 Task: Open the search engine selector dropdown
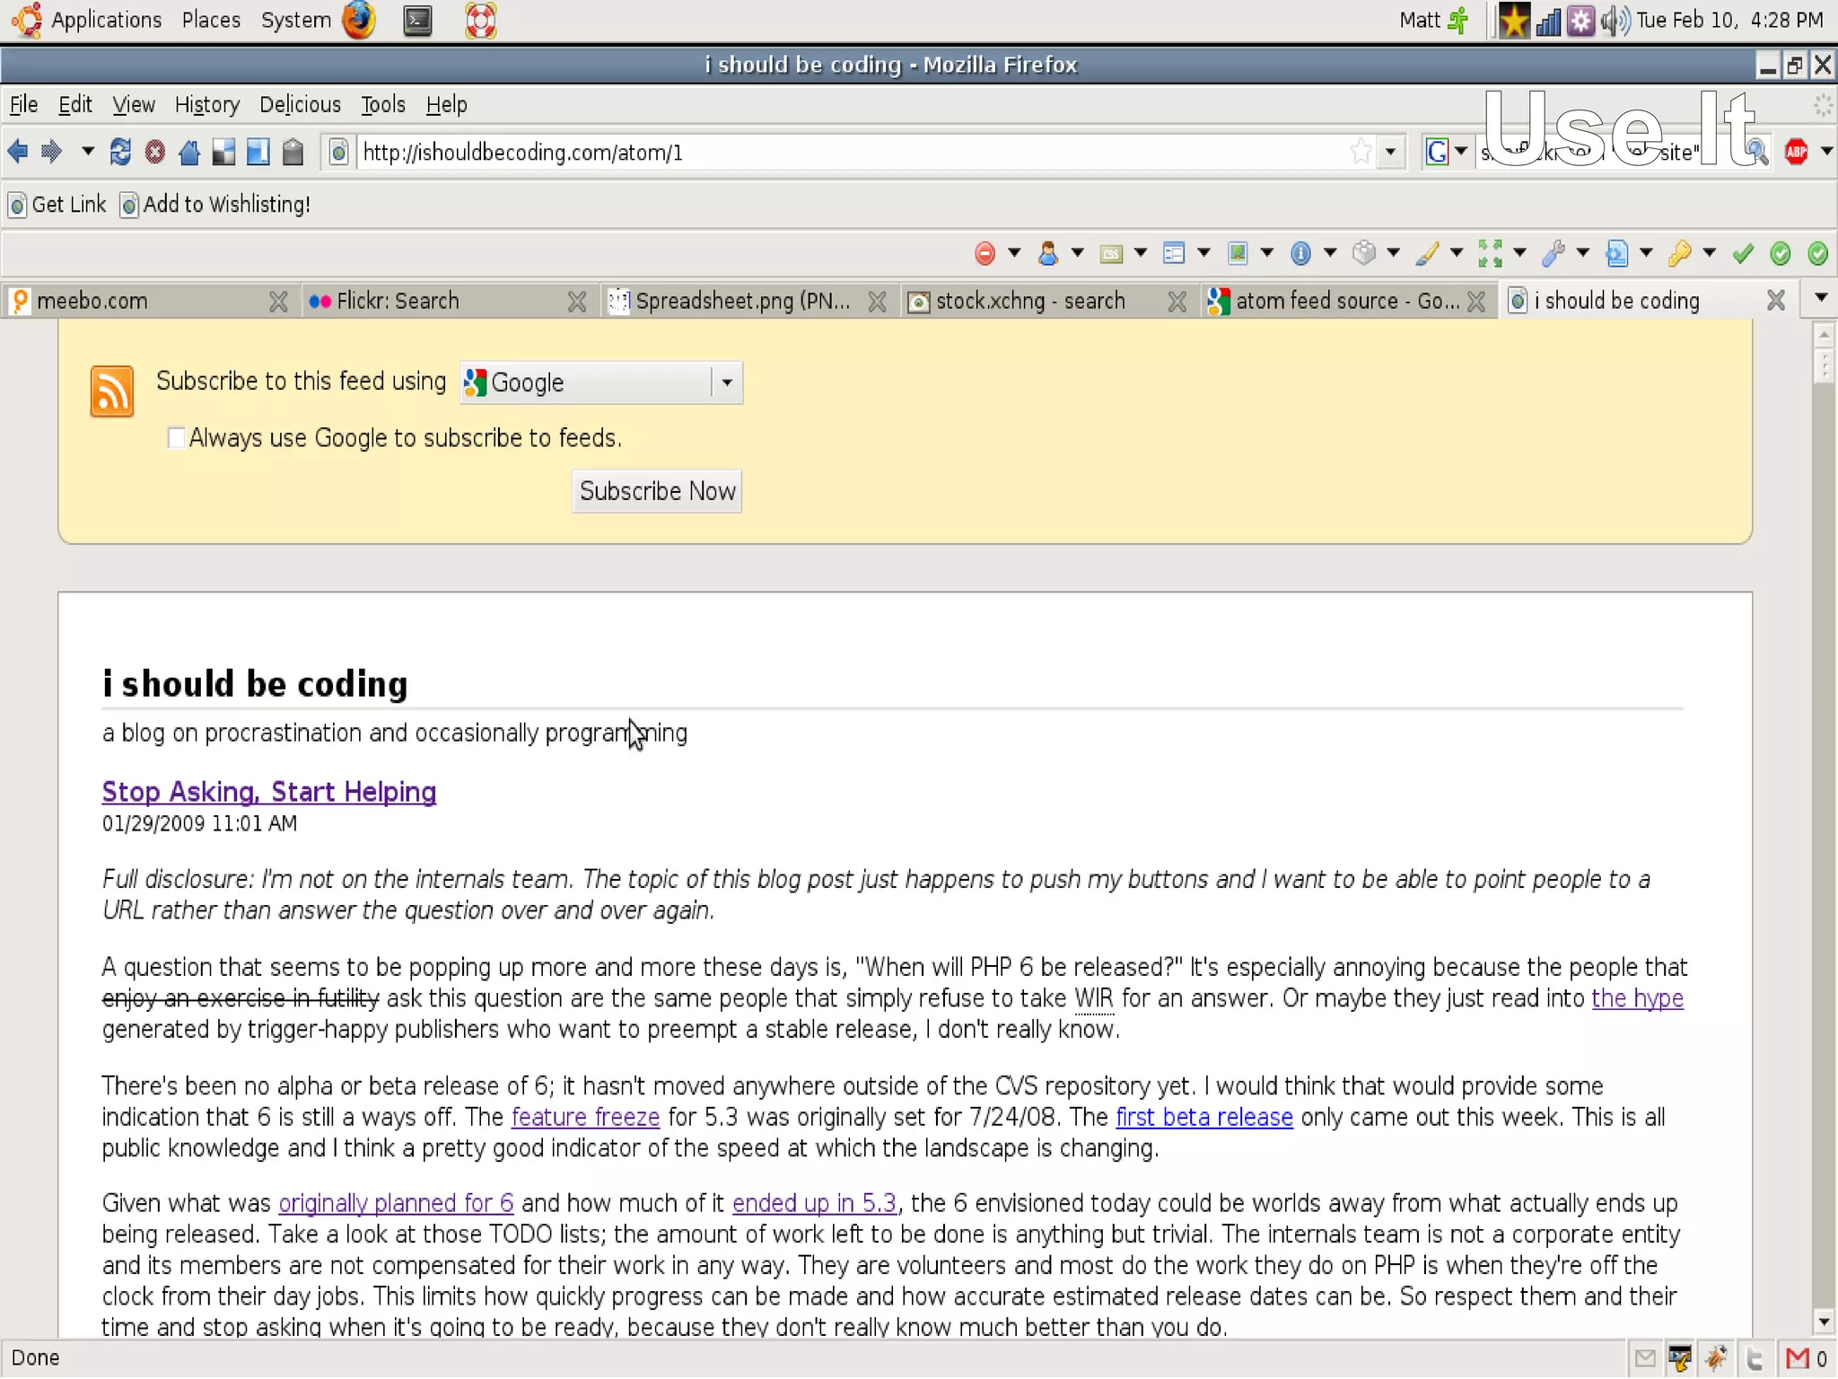(1446, 152)
